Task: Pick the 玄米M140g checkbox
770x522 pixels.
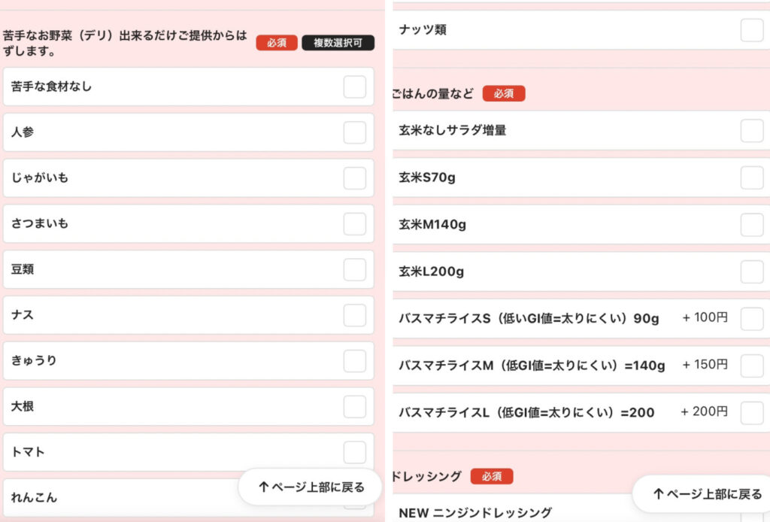Action: [751, 224]
